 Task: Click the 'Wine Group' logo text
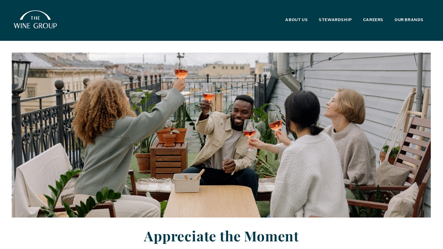35,25
